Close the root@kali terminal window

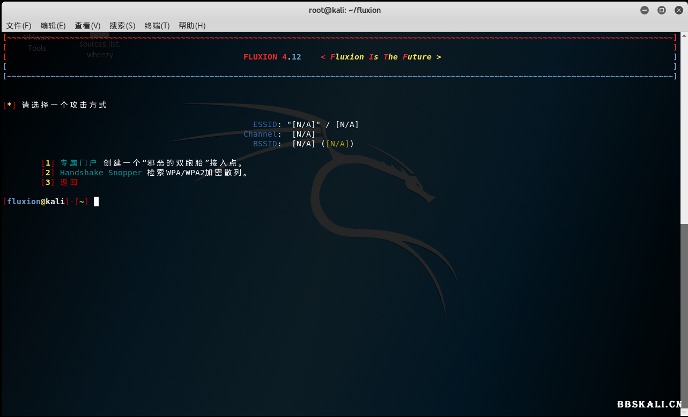click(x=678, y=10)
